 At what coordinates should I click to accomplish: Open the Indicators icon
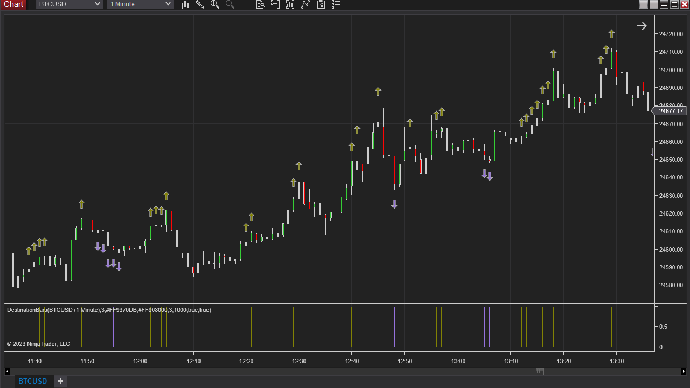[291, 4]
